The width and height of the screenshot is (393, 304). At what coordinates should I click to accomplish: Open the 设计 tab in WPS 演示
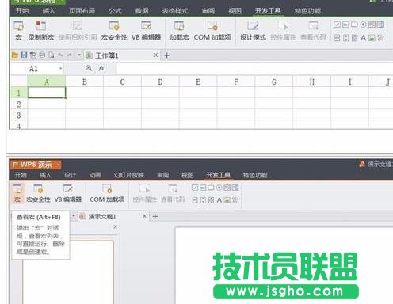[70, 175]
